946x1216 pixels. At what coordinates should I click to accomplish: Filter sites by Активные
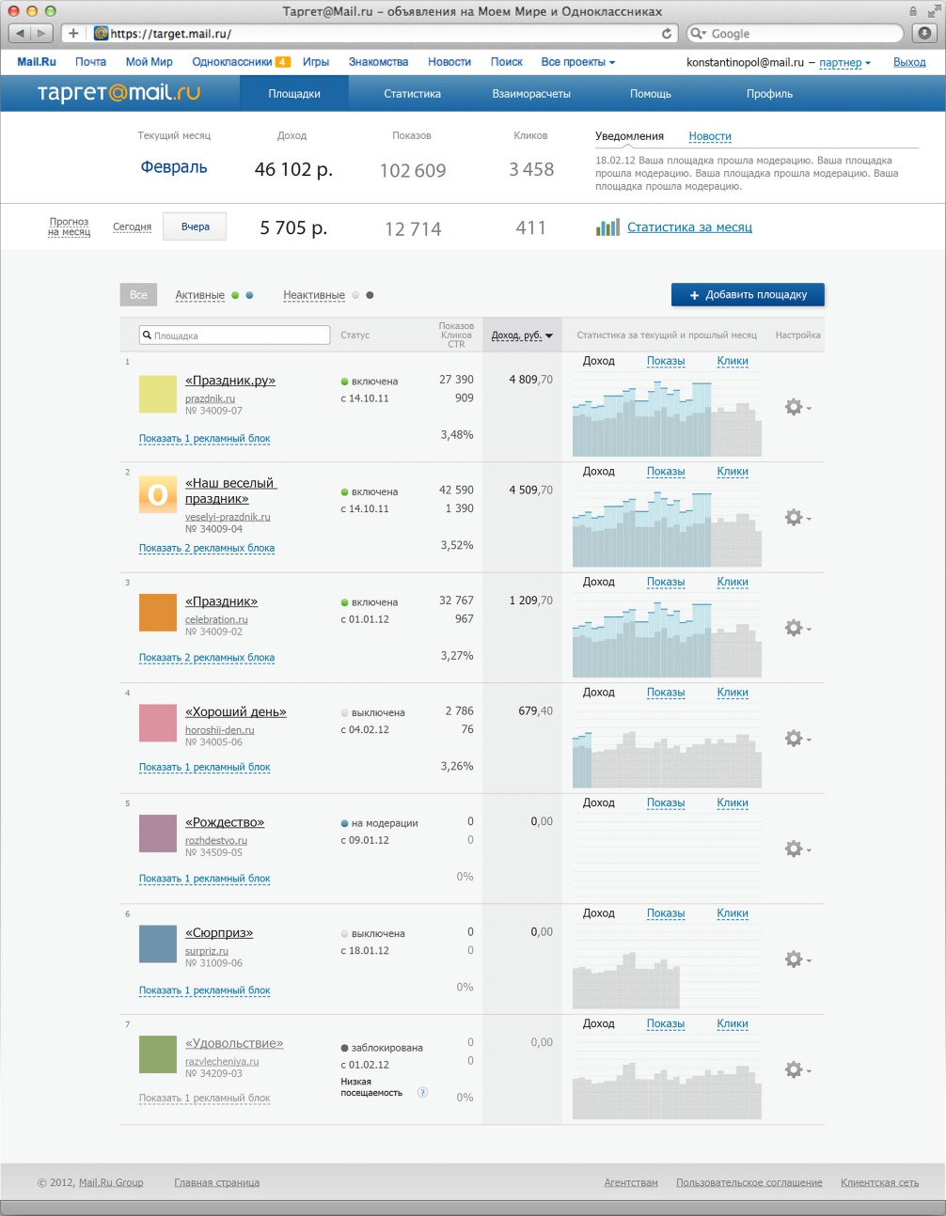coord(199,295)
